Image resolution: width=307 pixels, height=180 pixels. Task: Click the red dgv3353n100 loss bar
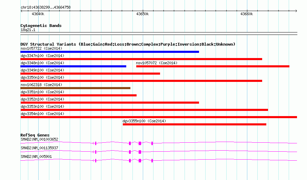click(144, 110)
